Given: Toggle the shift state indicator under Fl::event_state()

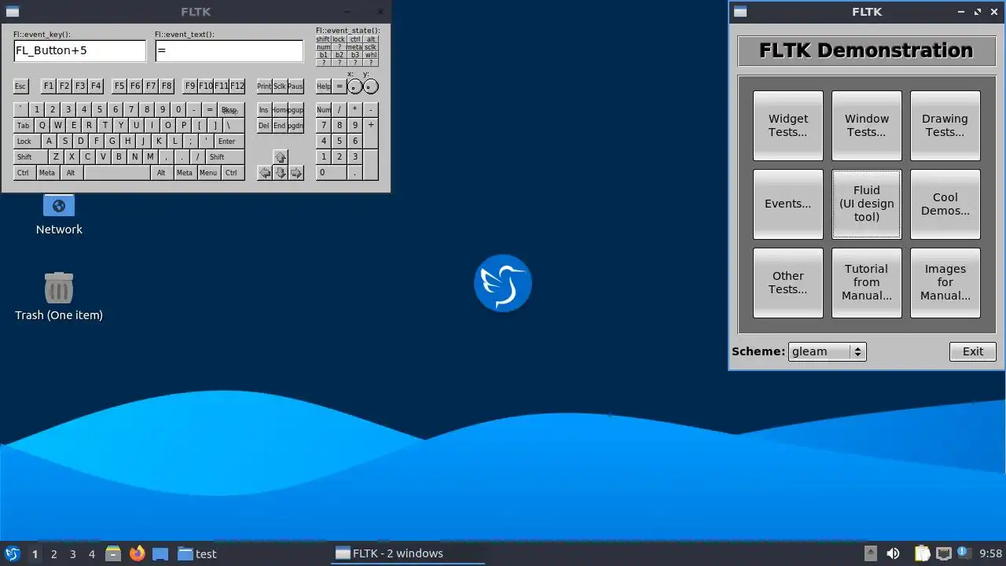Looking at the screenshot, I should [x=323, y=39].
